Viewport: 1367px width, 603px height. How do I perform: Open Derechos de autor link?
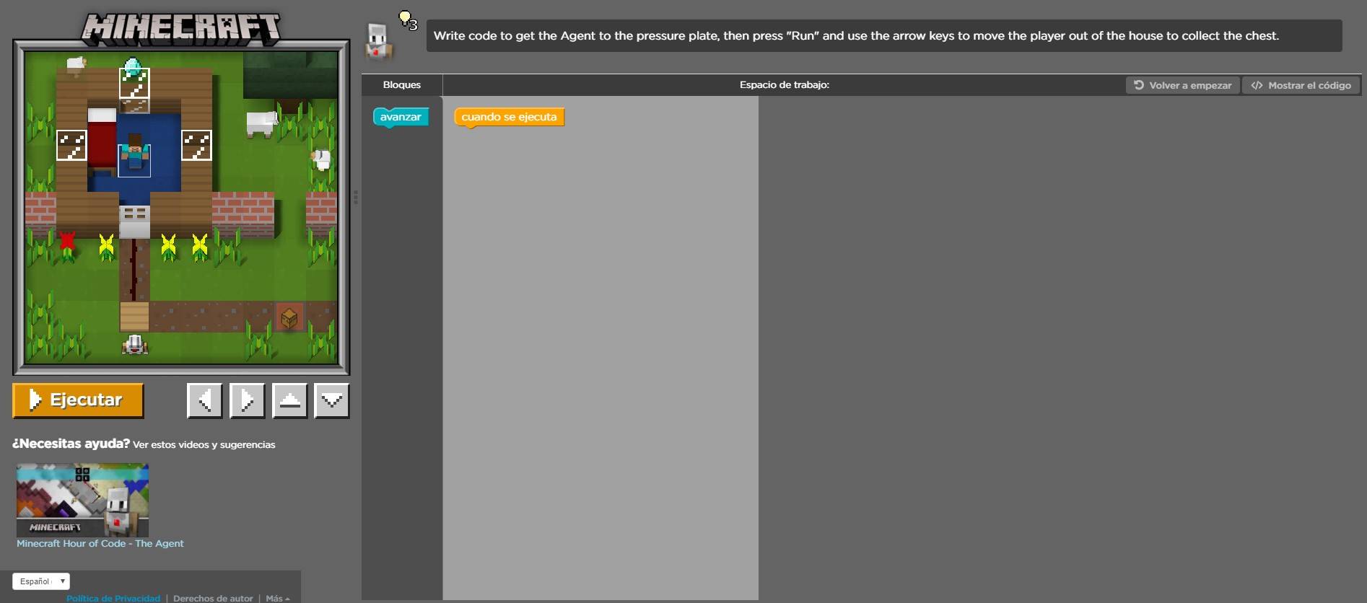coord(213,599)
